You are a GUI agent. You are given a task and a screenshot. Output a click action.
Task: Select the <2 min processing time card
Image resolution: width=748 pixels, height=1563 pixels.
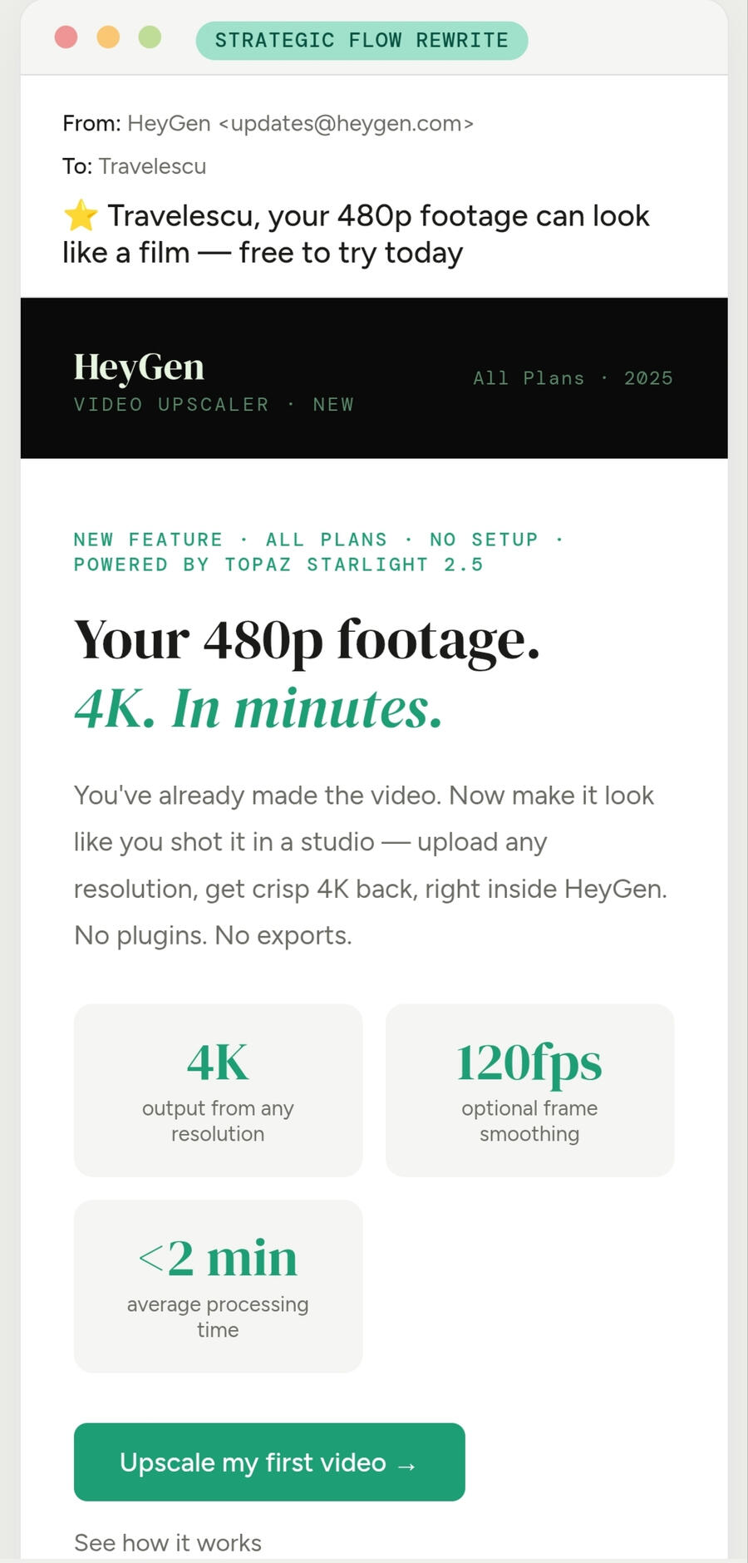[218, 1286]
